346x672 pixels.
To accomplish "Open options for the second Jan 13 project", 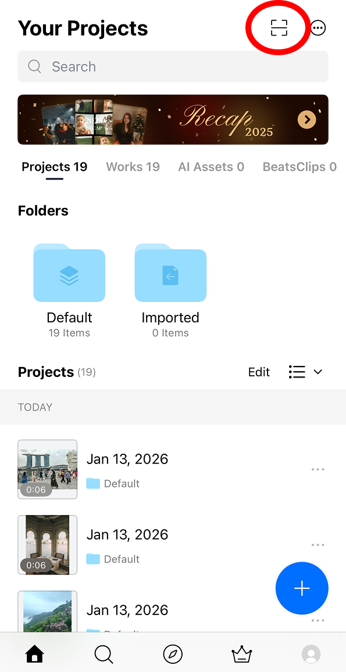I will pyautogui.click(x=318, y=545).
